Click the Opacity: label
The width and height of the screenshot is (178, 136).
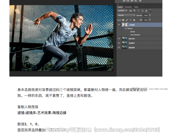coord(139,16)
